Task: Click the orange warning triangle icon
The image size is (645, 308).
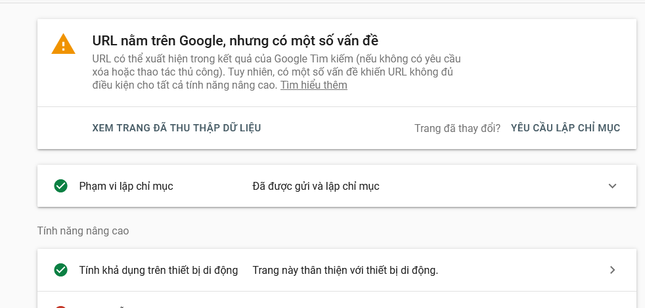Action: (63, 44)
